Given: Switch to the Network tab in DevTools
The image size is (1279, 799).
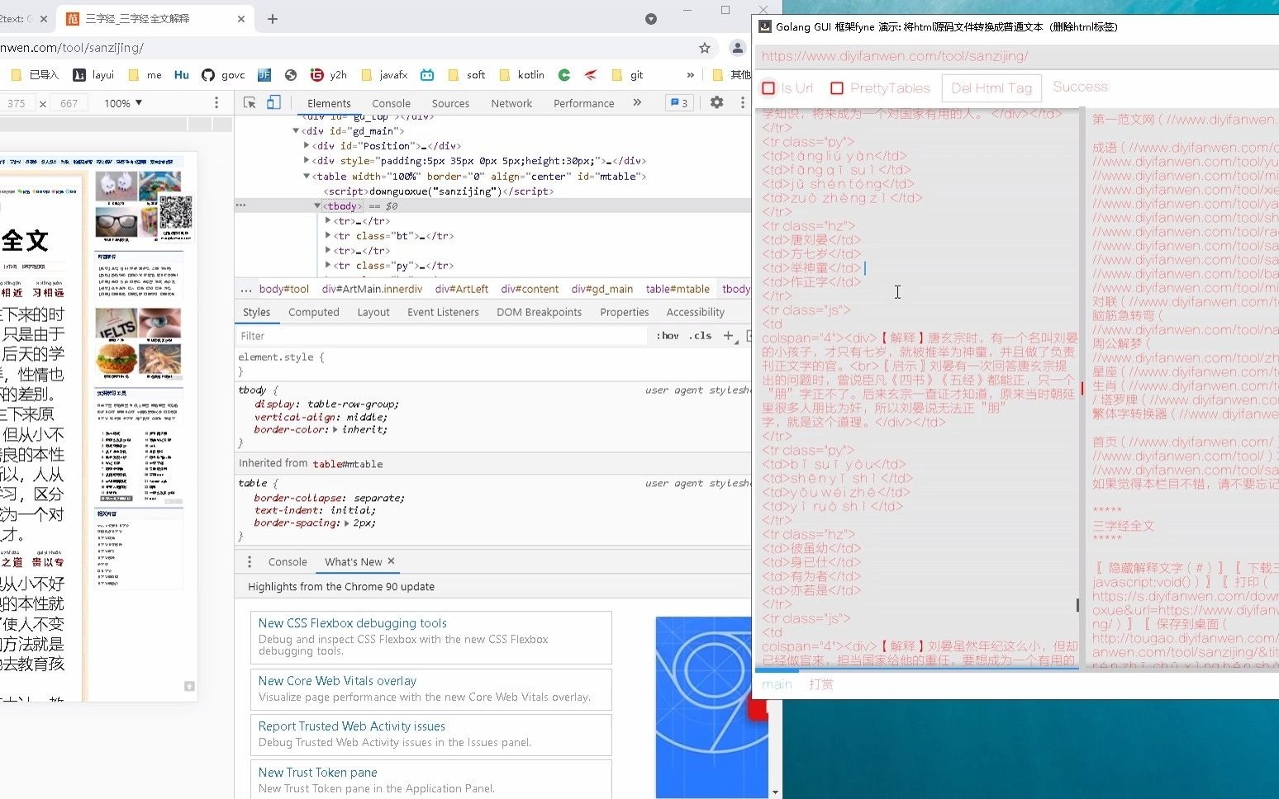Looking at the screenshot, I should (x=511, y=102).
